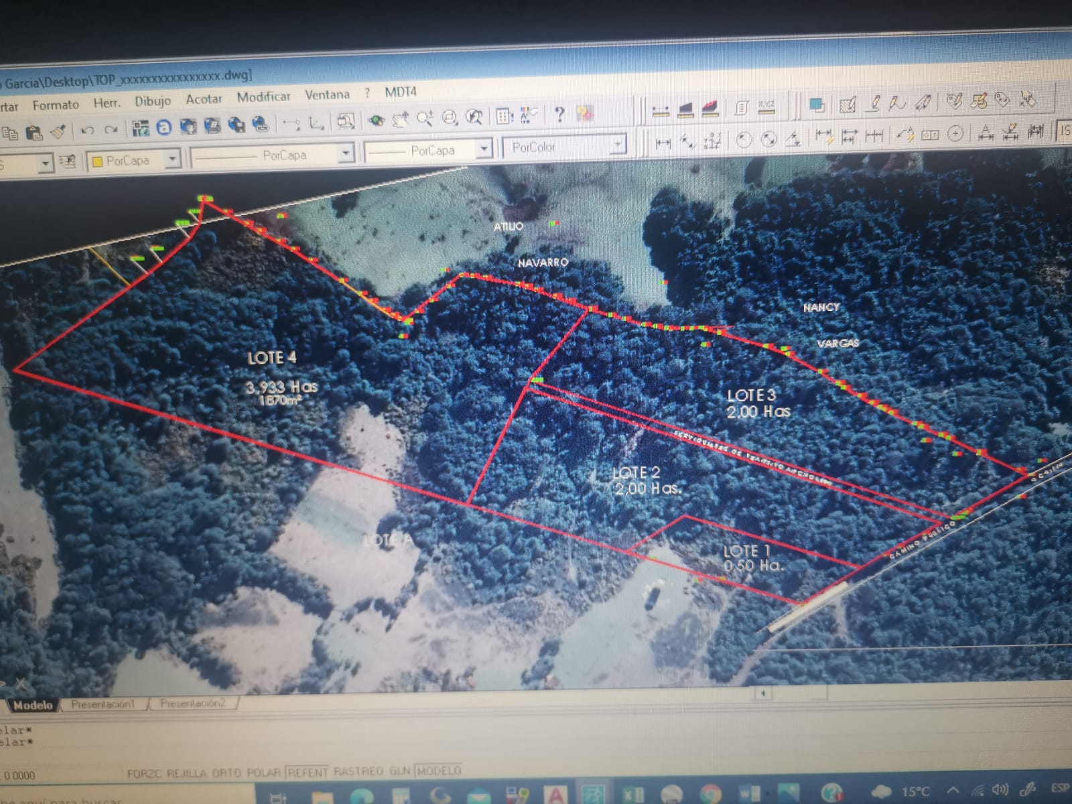Click the LOTE 1 label in the drawing

pos(747,551)
